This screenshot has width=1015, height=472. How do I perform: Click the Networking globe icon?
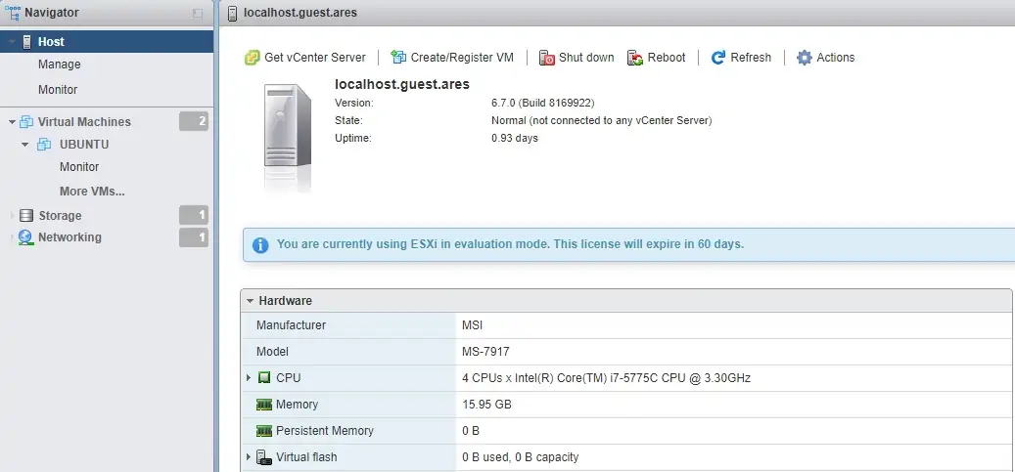25,237
